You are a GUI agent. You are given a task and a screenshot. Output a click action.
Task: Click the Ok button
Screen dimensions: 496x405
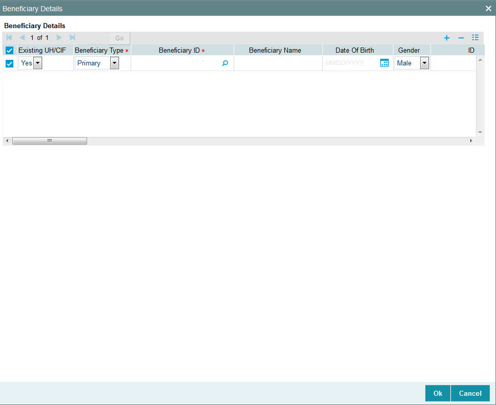point(438,393)
